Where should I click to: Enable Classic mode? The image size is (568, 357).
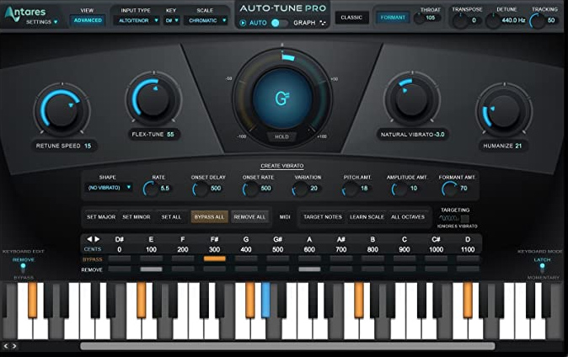351,18
